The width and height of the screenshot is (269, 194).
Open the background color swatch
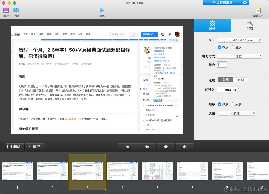[x=222, y=65]
